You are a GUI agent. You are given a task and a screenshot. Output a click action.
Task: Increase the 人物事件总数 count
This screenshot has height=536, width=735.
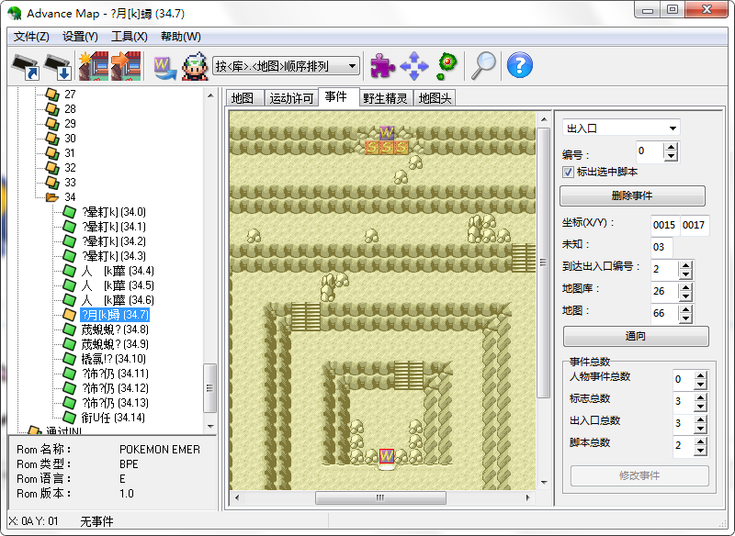[x=700, y=375]
